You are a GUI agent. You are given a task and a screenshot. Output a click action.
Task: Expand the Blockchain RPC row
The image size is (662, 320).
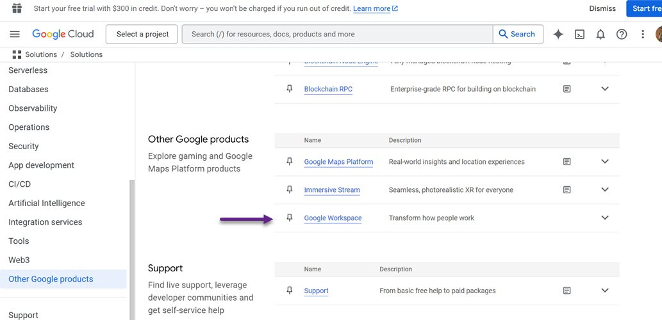coord(604,89)
